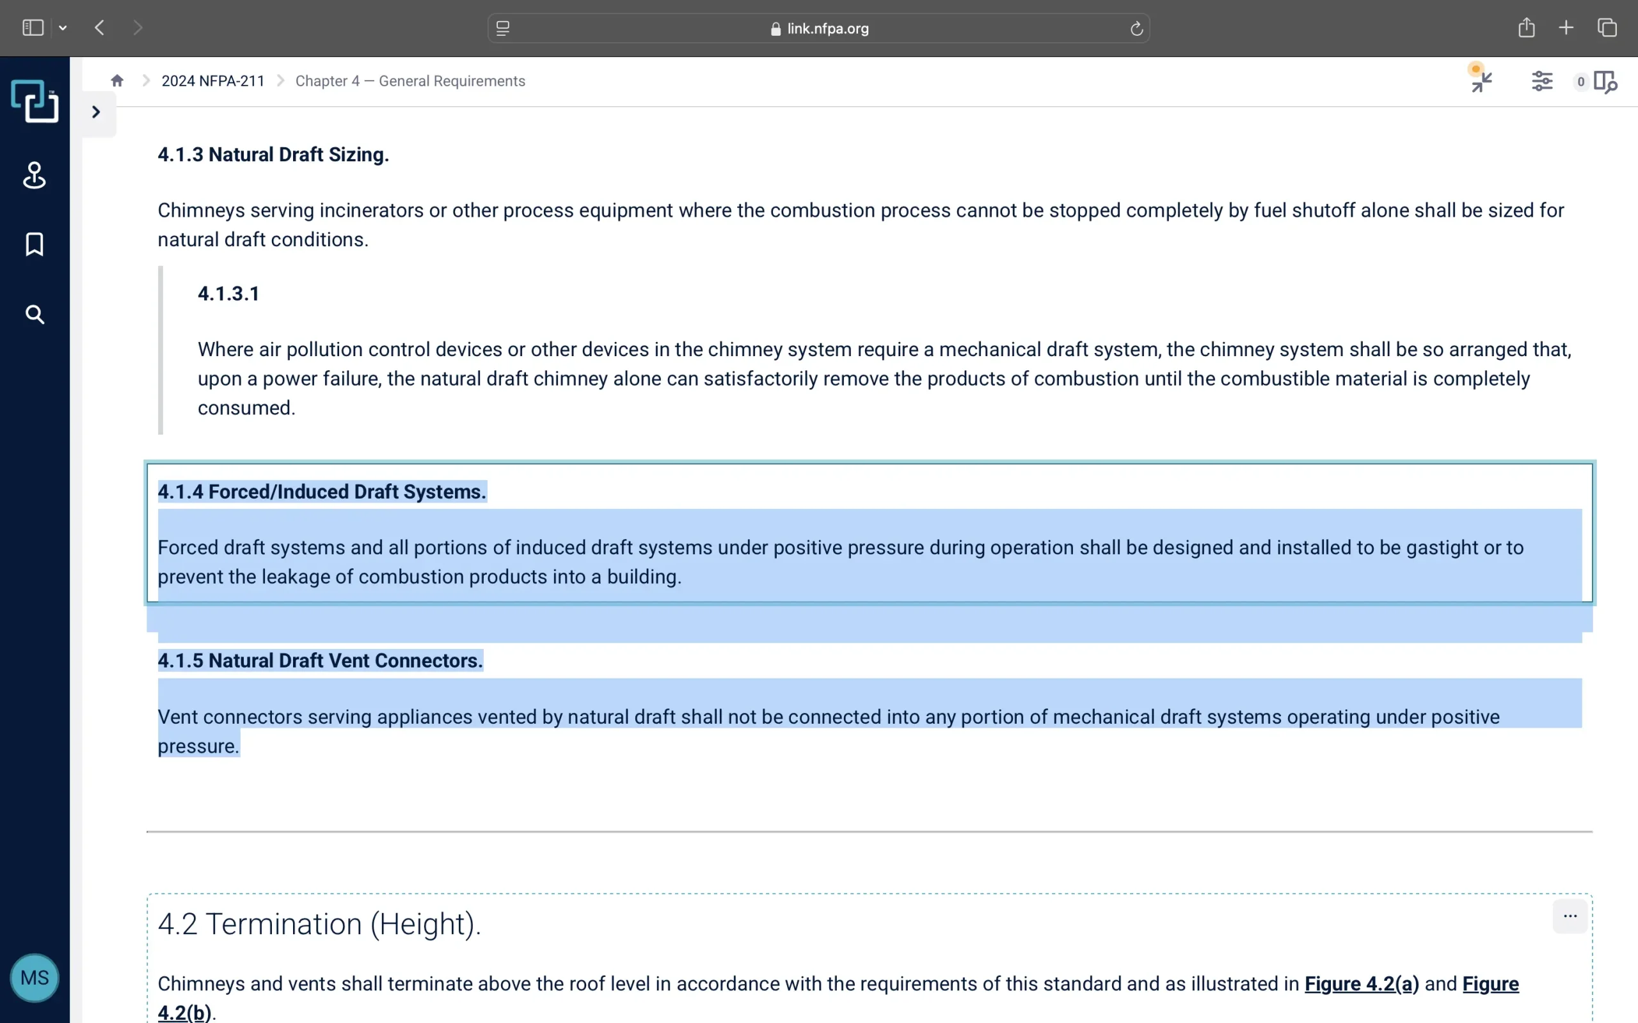
Task: Open section 4.2 more options menu
Action: (1570, 916)
